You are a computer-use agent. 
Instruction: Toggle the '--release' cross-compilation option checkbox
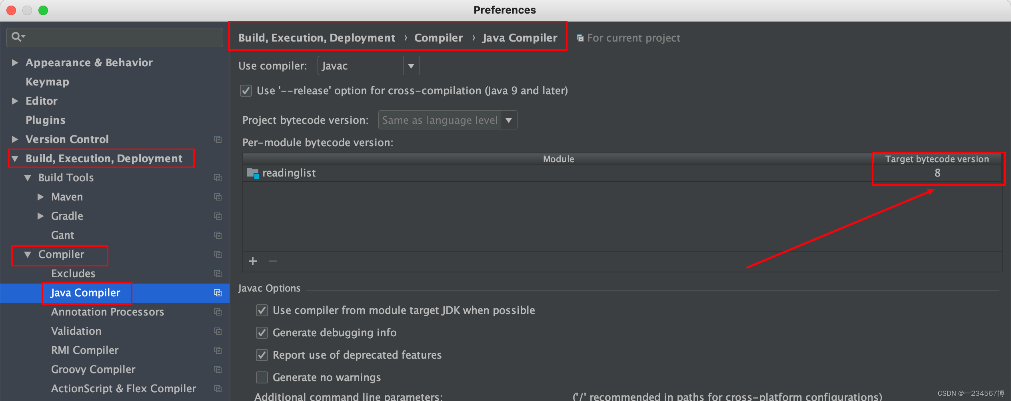pyautogui.click(x=246, y=91)
